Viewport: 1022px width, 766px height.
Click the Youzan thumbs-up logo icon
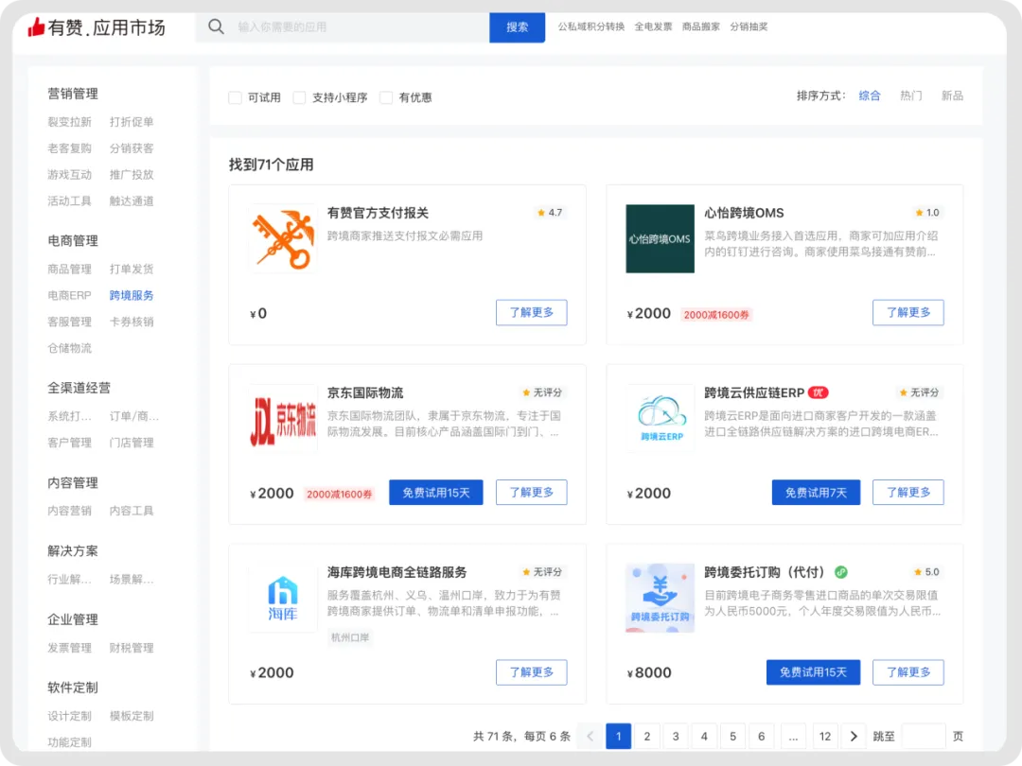(x=36, y=27)
